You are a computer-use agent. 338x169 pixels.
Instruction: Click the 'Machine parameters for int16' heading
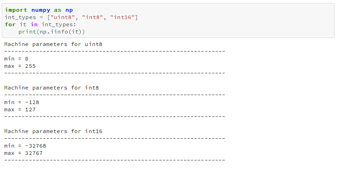(x=53, y=131)
